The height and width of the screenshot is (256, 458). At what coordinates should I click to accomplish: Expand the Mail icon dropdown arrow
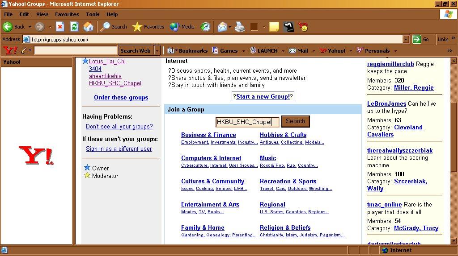(x=229, y=27)
